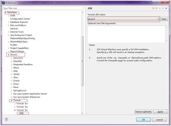The height and width of the screenshot is (126, 171).
Task: Click the Add... button
Action: (x=164, y=19)
